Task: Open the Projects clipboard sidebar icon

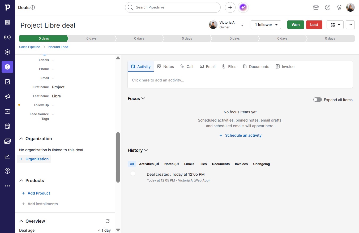Action: click(x=7, y=82)
